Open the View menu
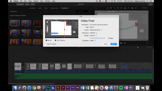162x91 pixels. [x=42, y=1]
